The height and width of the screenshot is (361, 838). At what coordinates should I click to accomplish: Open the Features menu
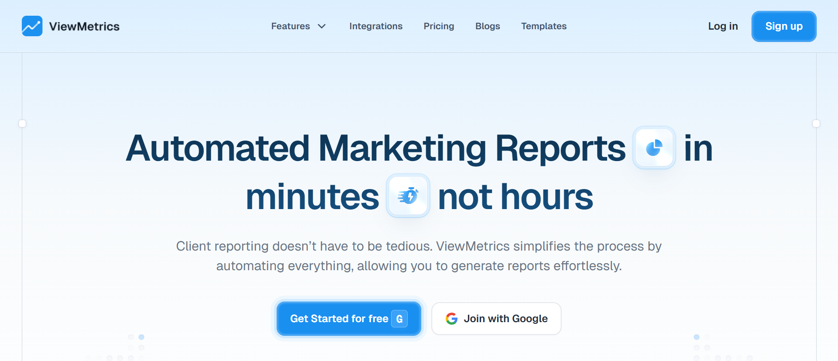(290, 26)
